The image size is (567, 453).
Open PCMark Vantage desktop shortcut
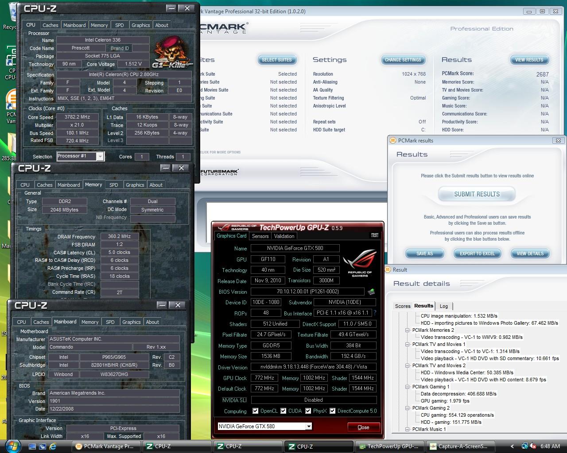pos(12,106)
